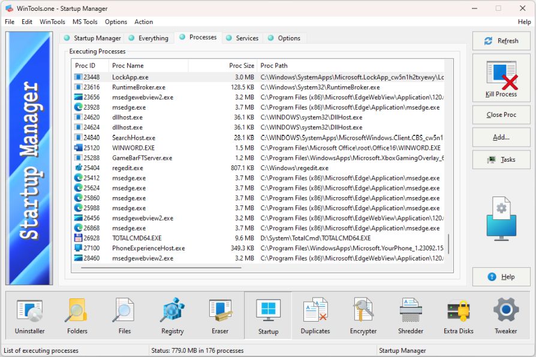The width and height of the screenshot is (536, 357).
Task: Open the Extra Disks tool
Action: (459, 315)
